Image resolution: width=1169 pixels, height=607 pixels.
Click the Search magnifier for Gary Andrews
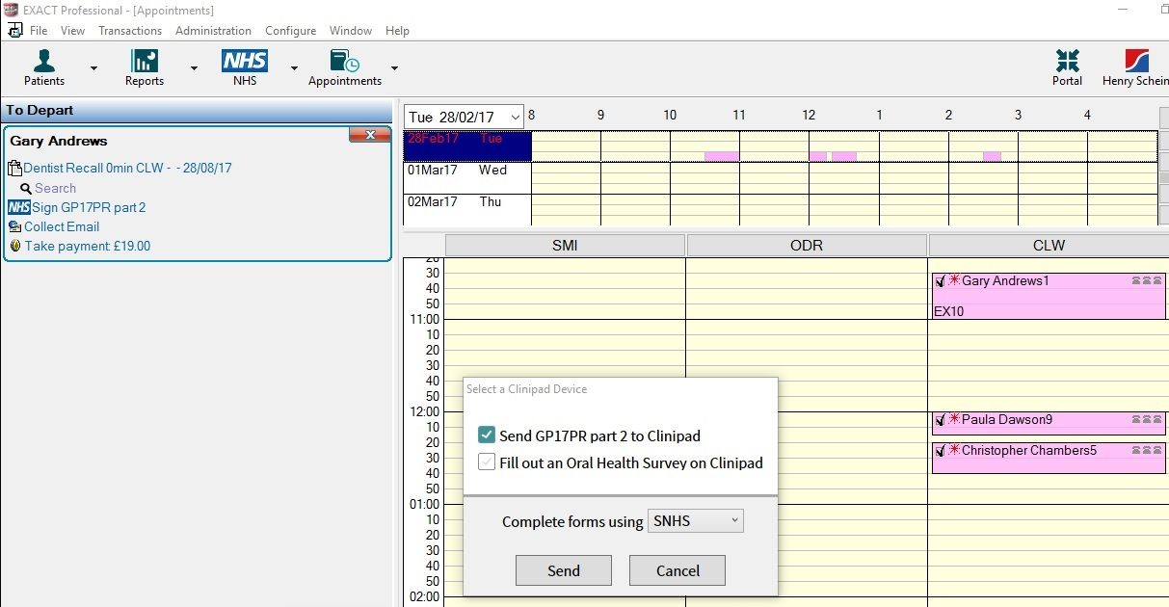coord(26,188)
